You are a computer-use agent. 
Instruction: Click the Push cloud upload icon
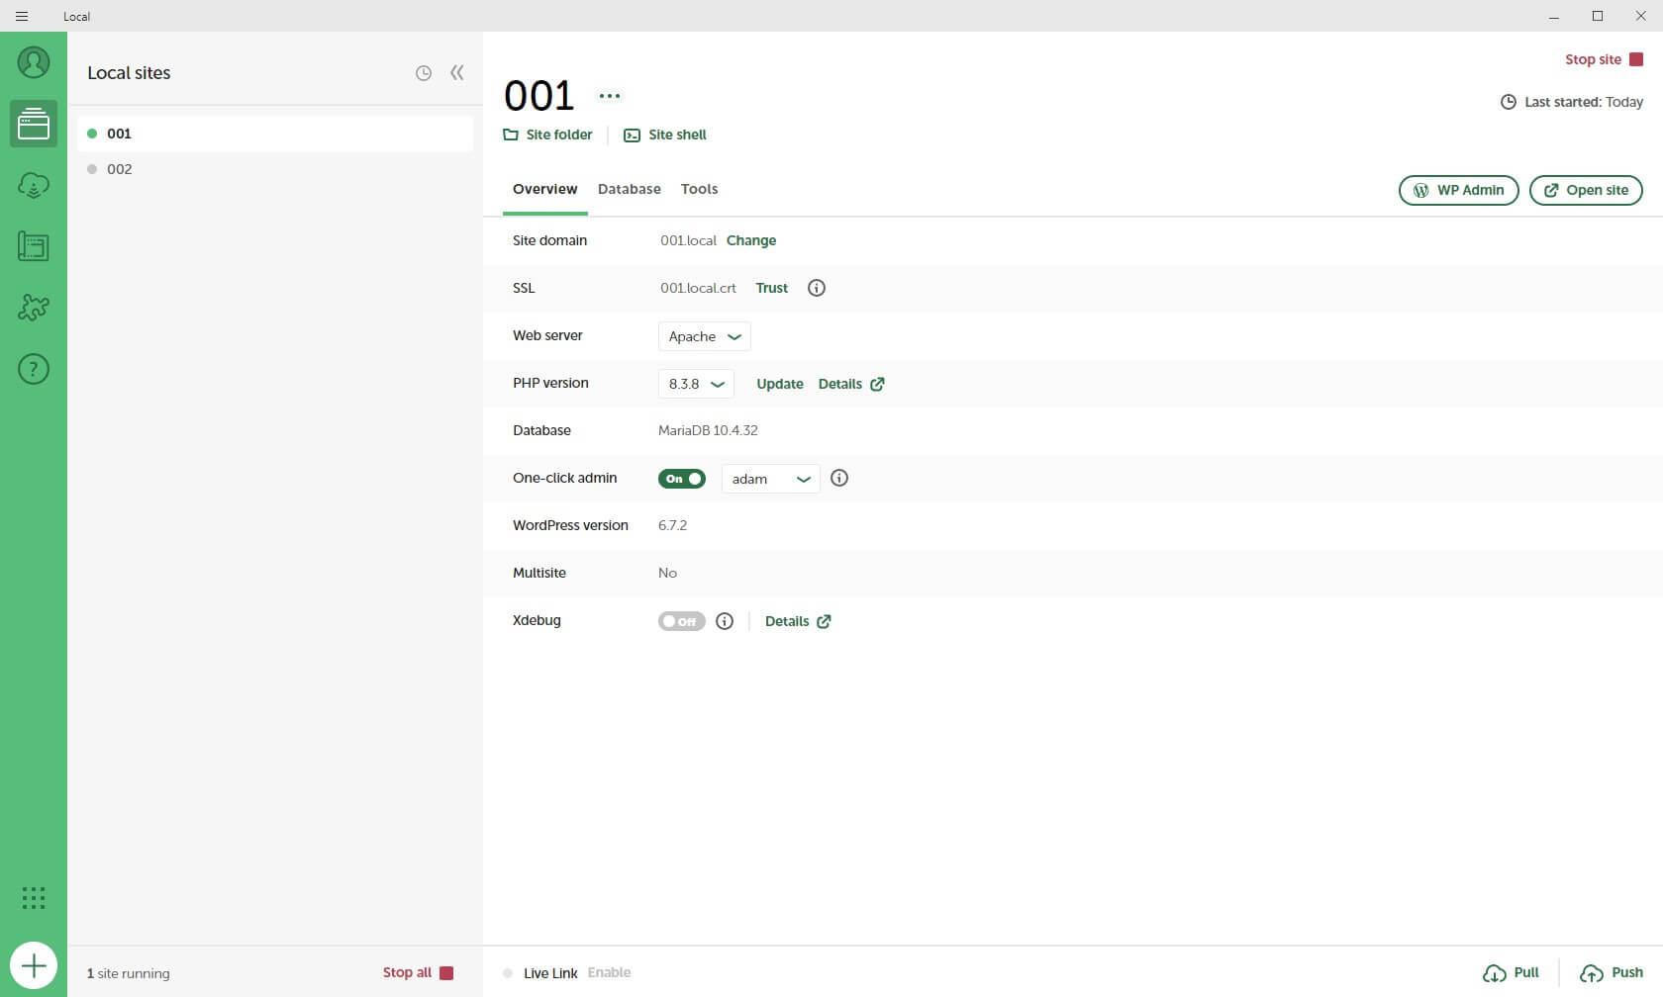click(1592, 973)
